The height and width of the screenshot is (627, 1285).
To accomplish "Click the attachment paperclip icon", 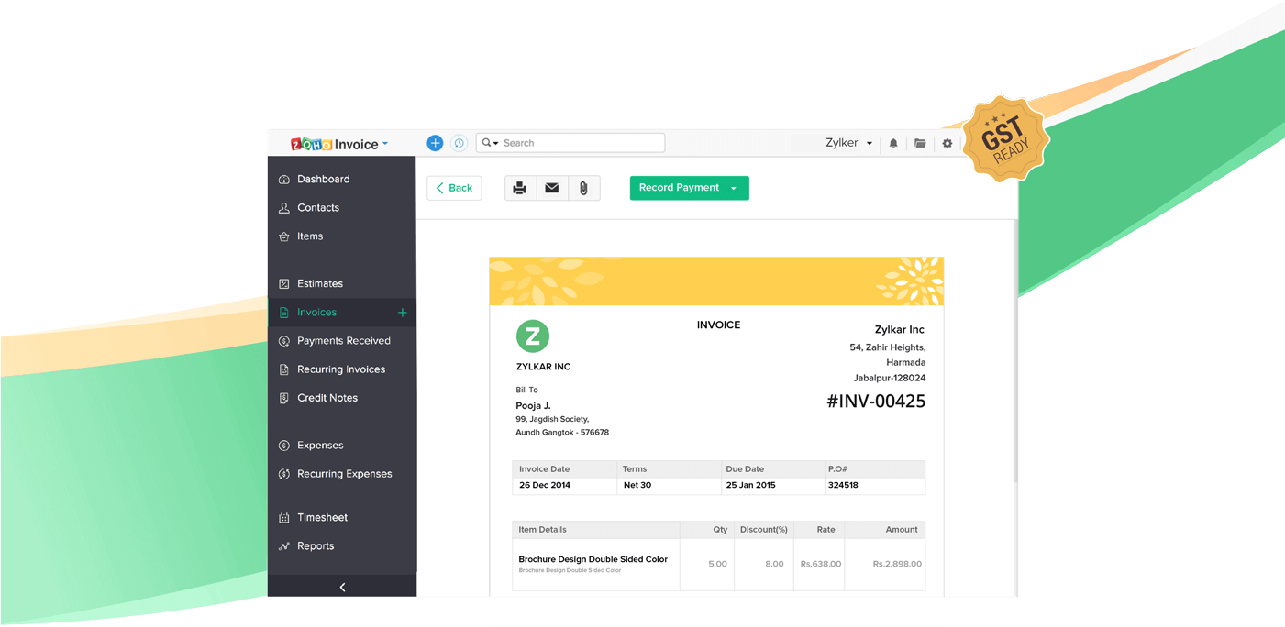I will 583,187.
